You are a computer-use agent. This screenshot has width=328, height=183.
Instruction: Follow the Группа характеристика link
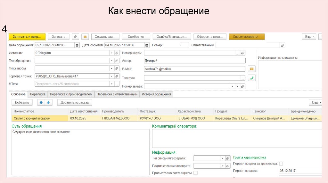pyautogui.click(x=249, y=157)
